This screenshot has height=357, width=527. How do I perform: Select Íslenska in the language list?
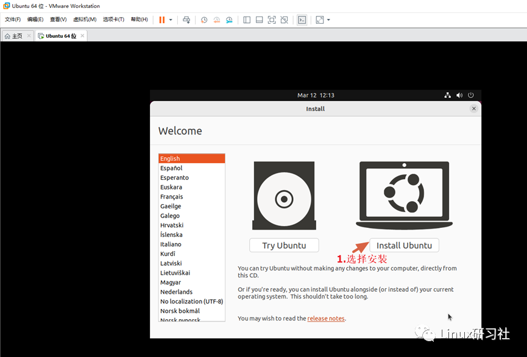tap(191, 235)
